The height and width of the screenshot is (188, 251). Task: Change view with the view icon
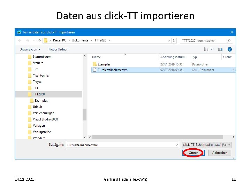pos(206,49)
